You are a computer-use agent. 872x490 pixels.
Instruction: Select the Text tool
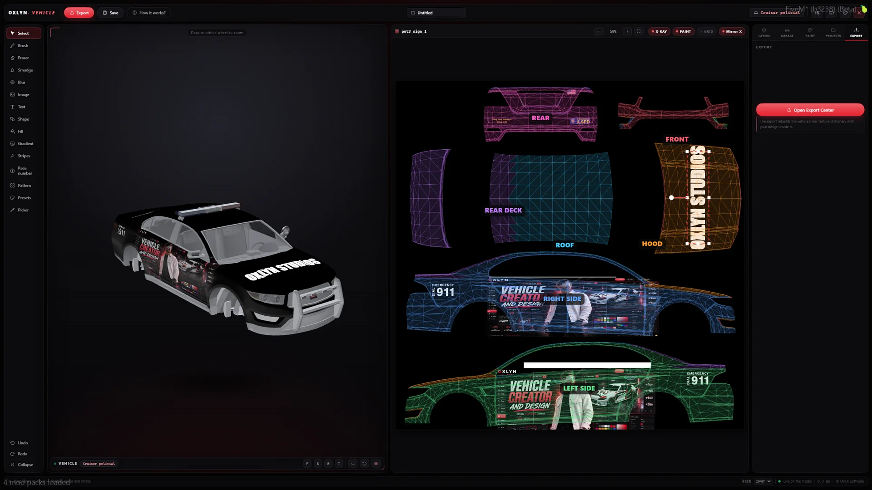click(24, 107)
